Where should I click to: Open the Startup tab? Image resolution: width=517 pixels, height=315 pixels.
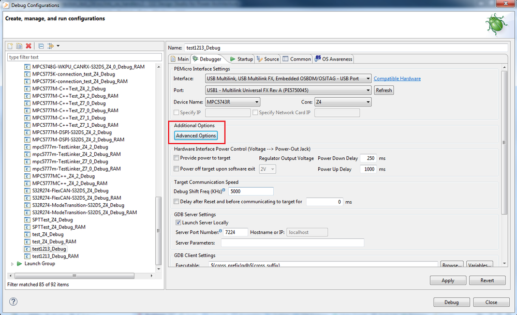pyautogui.click(x=241, y=59)
